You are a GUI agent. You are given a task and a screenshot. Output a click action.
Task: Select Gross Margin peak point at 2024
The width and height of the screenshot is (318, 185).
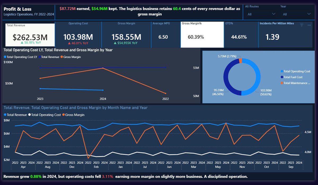click(103, 68)
